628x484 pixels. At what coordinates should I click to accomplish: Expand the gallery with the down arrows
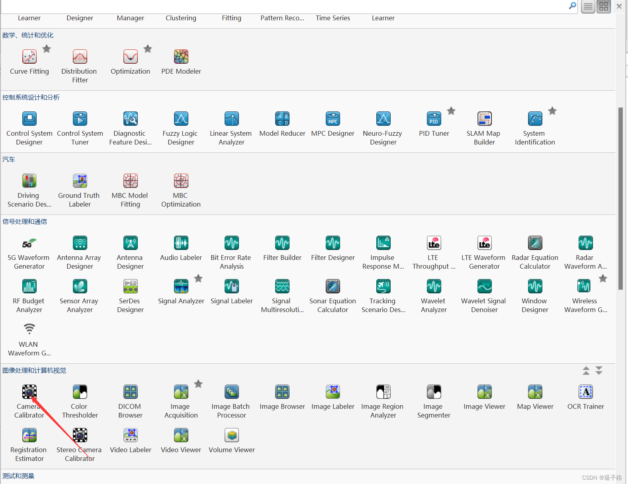[599, 371]
